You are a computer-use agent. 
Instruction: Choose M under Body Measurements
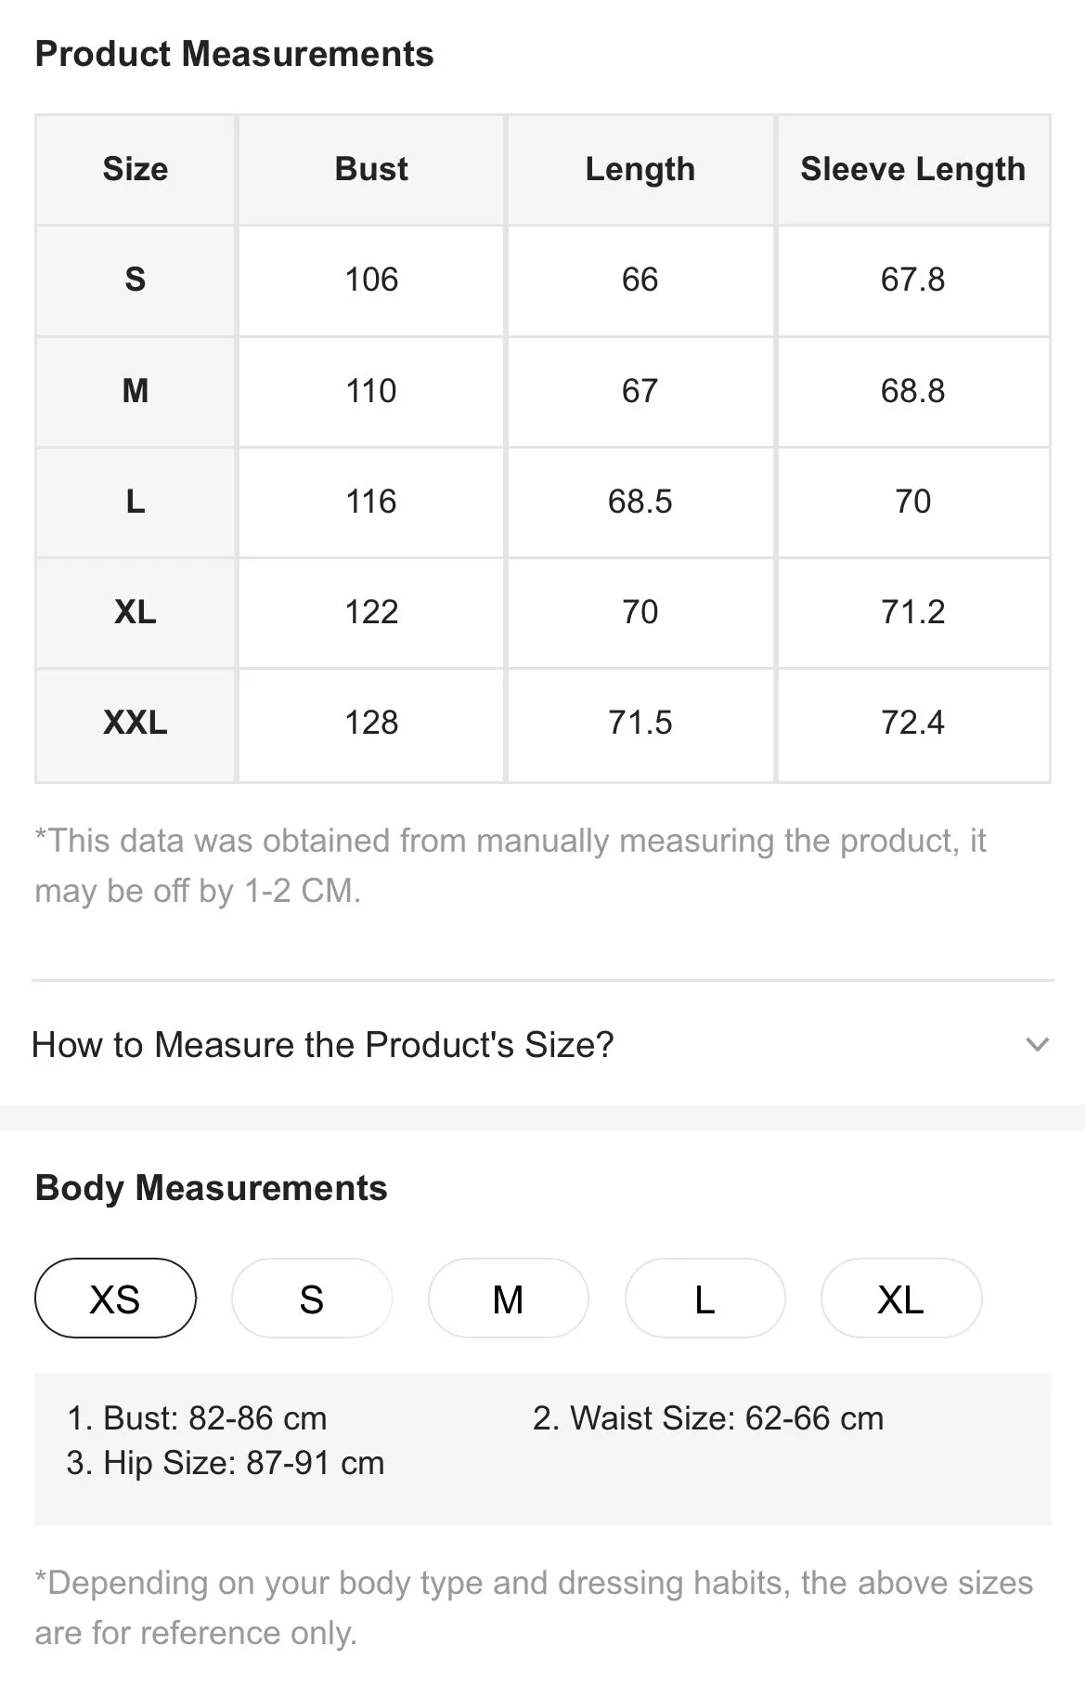[x=509, y=1298]
